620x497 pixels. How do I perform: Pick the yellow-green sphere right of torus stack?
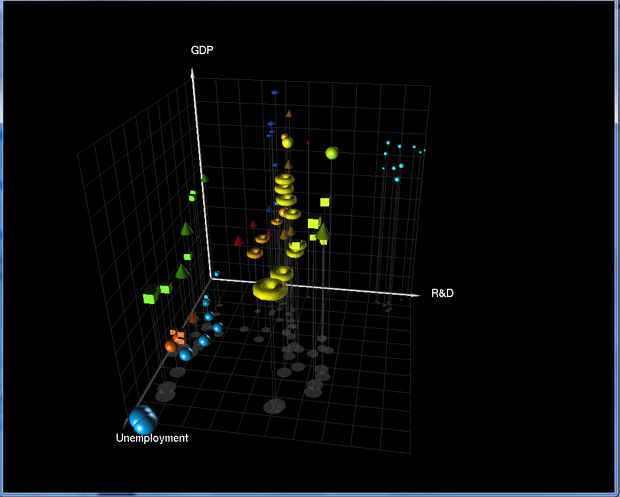[332, 153]
